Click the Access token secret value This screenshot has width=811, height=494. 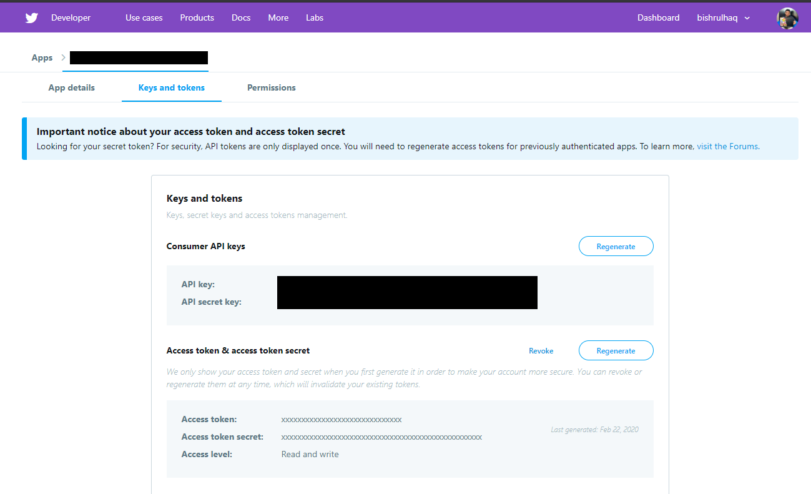(x=381, y=437)
